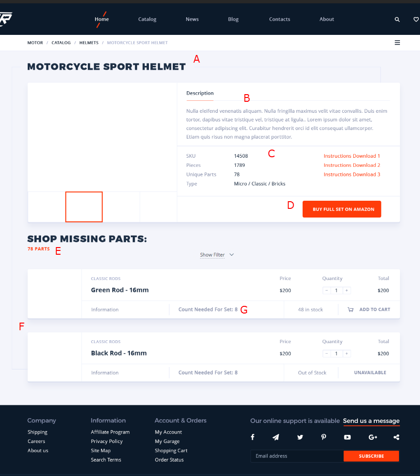Increase Green Rod quantity with plus button
Image resolution: width=420 pixels, height=476 pixels.
[347, 291]
